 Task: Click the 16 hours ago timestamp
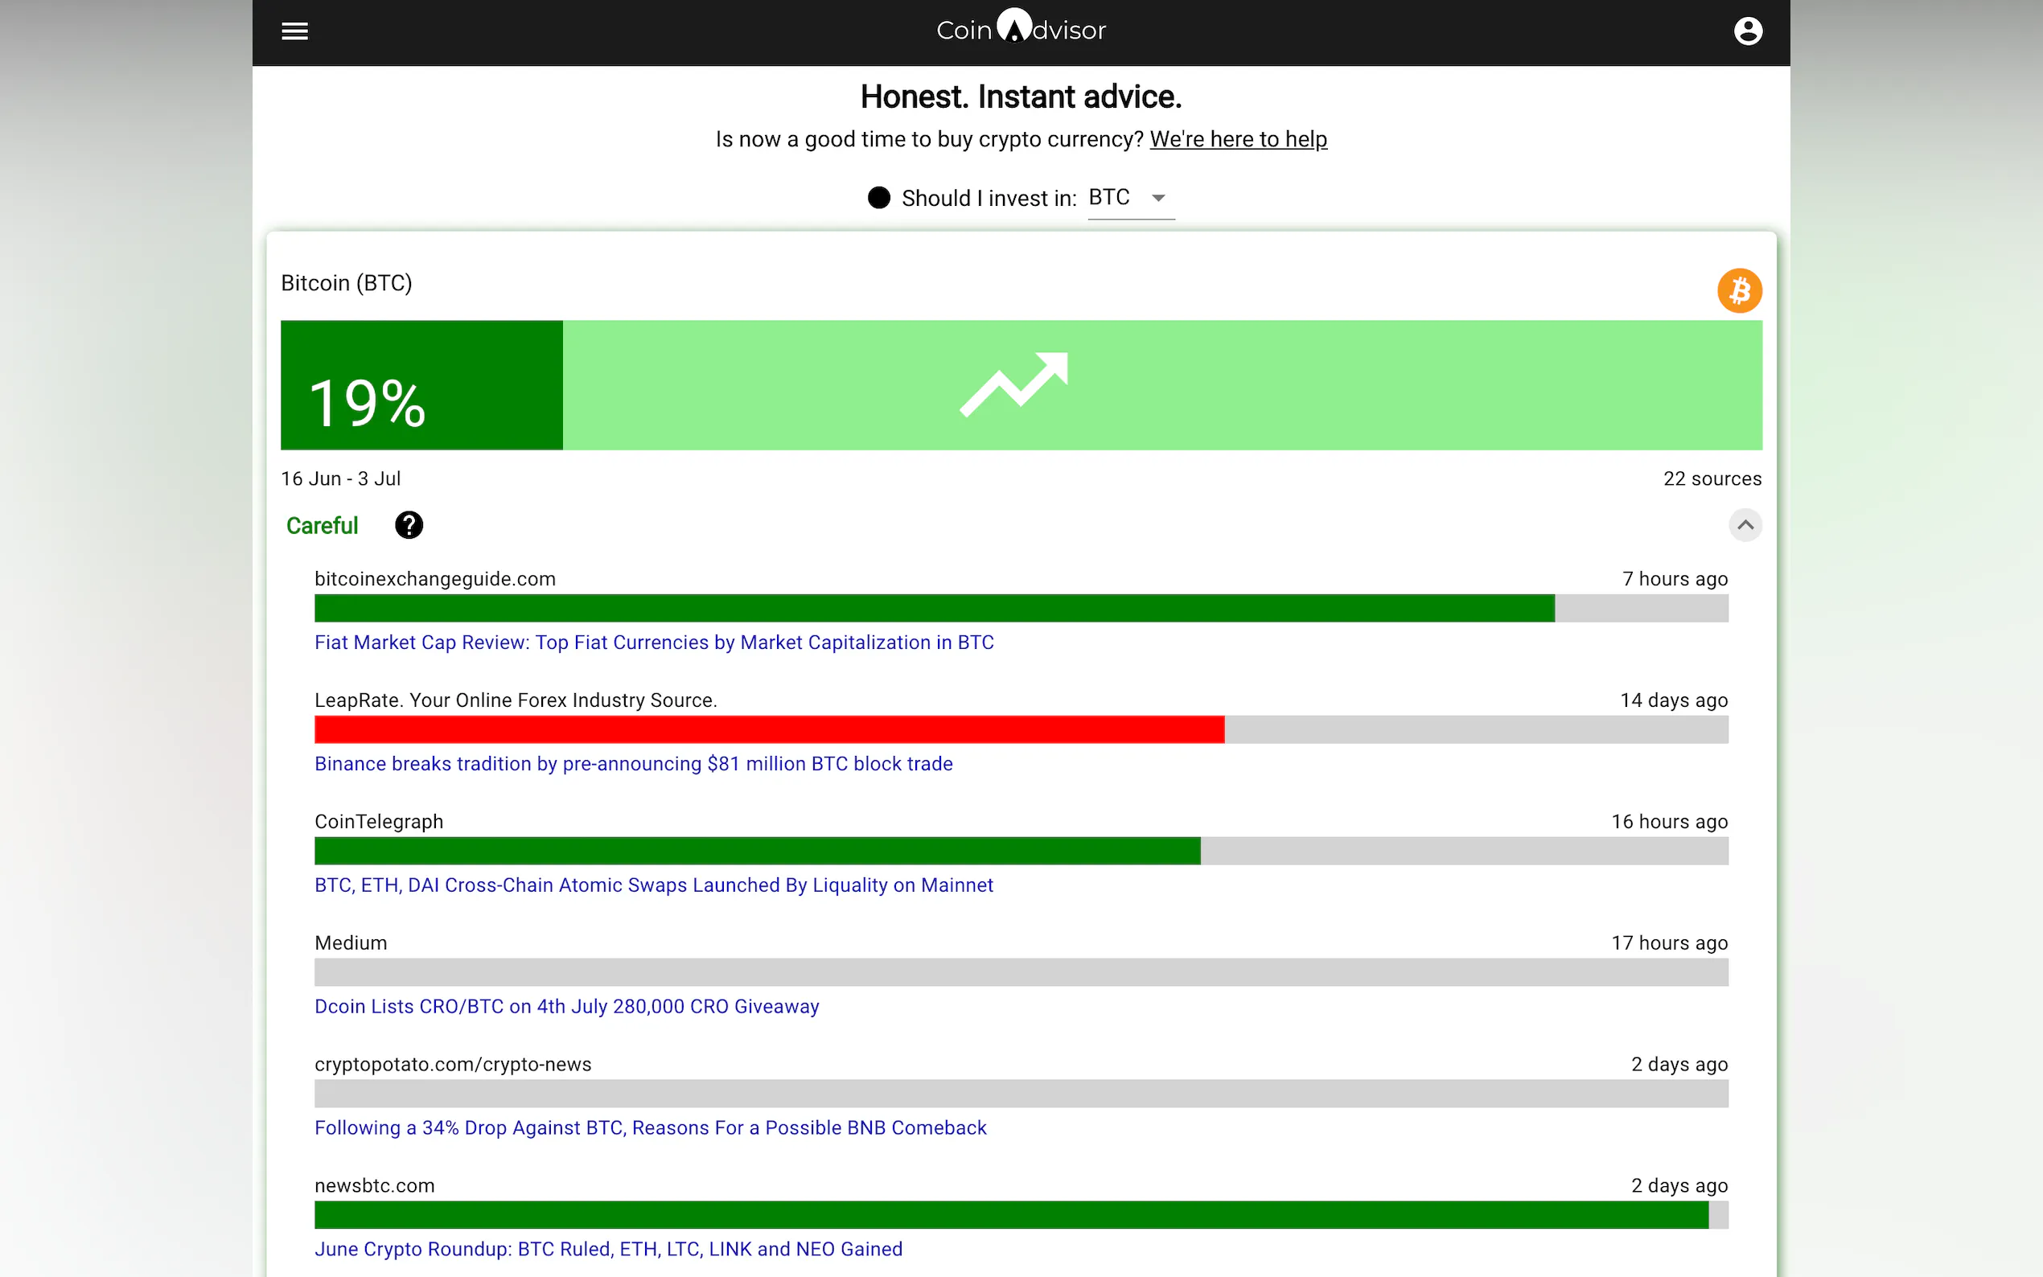coord(1669,822)
